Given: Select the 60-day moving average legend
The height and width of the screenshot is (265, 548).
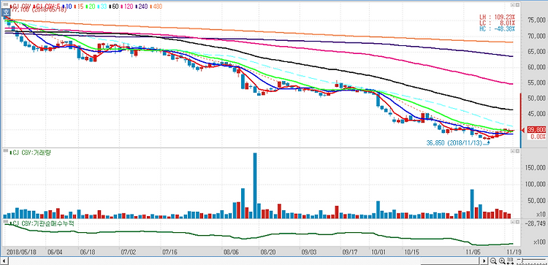Looking at the screenshot, I should coord(113,7).
